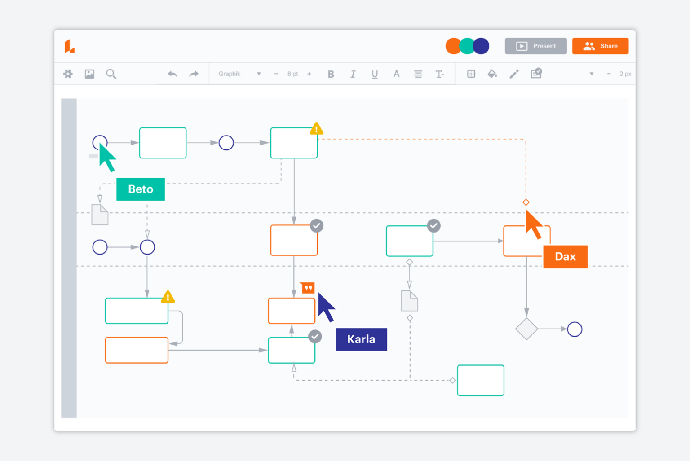Click the fill bucket icon
Image resolution: width=690 pixels, height=461 pixels.
[x=492, y=74]
